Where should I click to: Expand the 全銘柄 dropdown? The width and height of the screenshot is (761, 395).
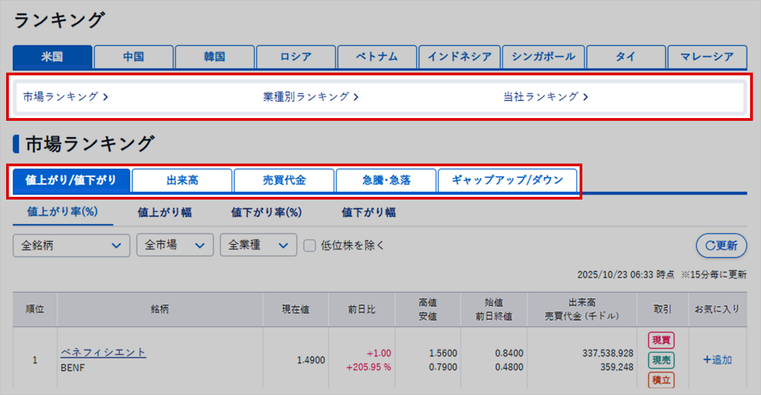click(71, 246)
